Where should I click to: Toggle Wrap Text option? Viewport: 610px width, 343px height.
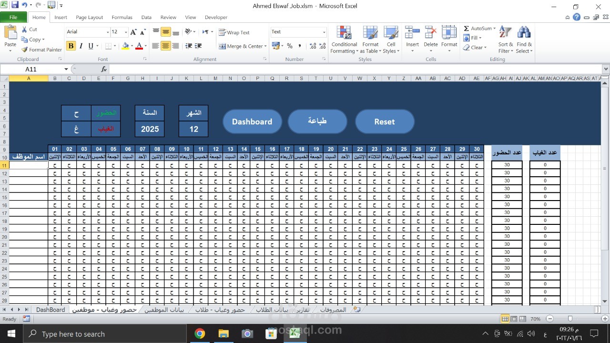(234, 32)
